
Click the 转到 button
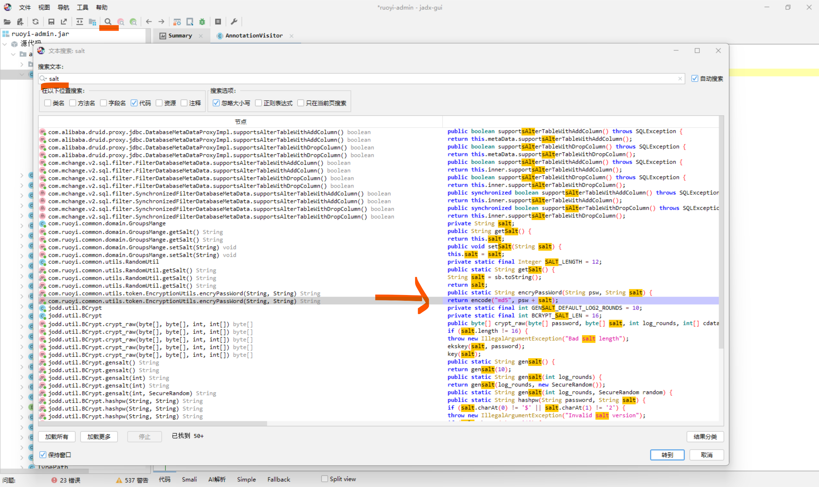point(667,455)
